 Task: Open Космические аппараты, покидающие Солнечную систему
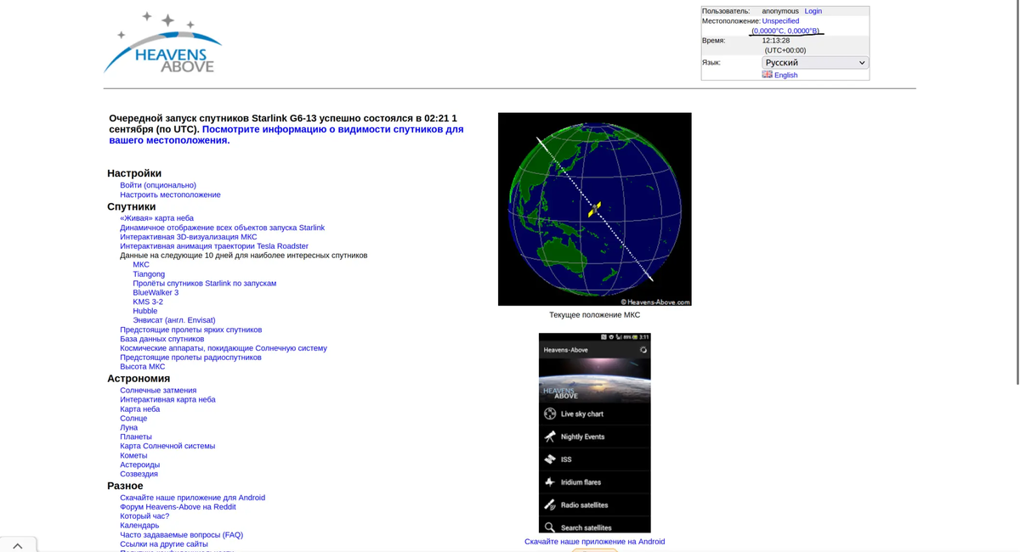(x=224, y=348)
